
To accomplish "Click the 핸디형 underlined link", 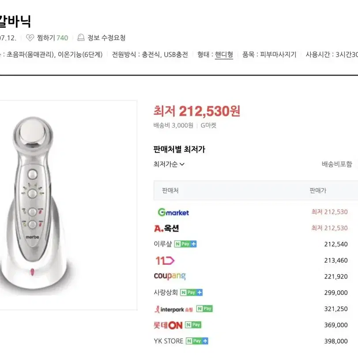I will [x=224, y=55].
